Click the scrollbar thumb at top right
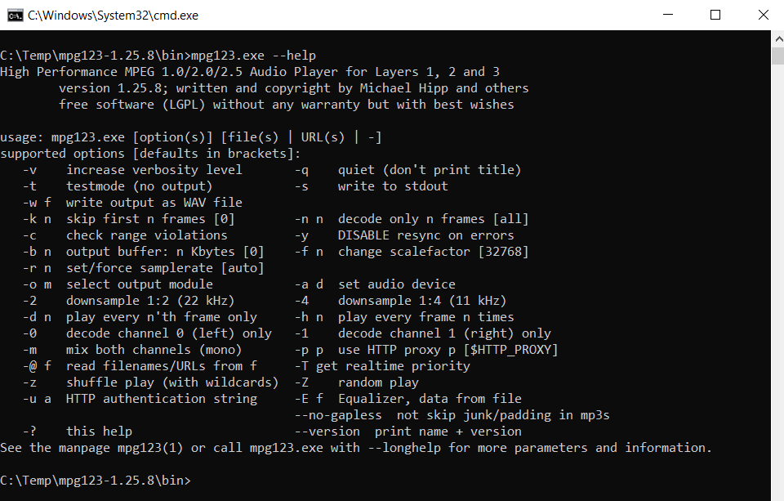Image resolution: width=784 pixels, height=501 pixels. click(x=776, y=56)
